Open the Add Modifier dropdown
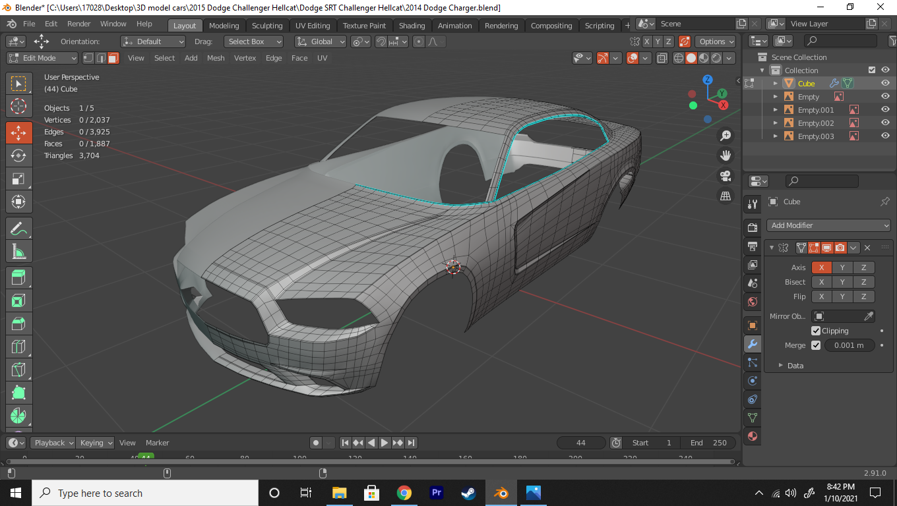This screenshot has height=506, width=897. [828, 225]
